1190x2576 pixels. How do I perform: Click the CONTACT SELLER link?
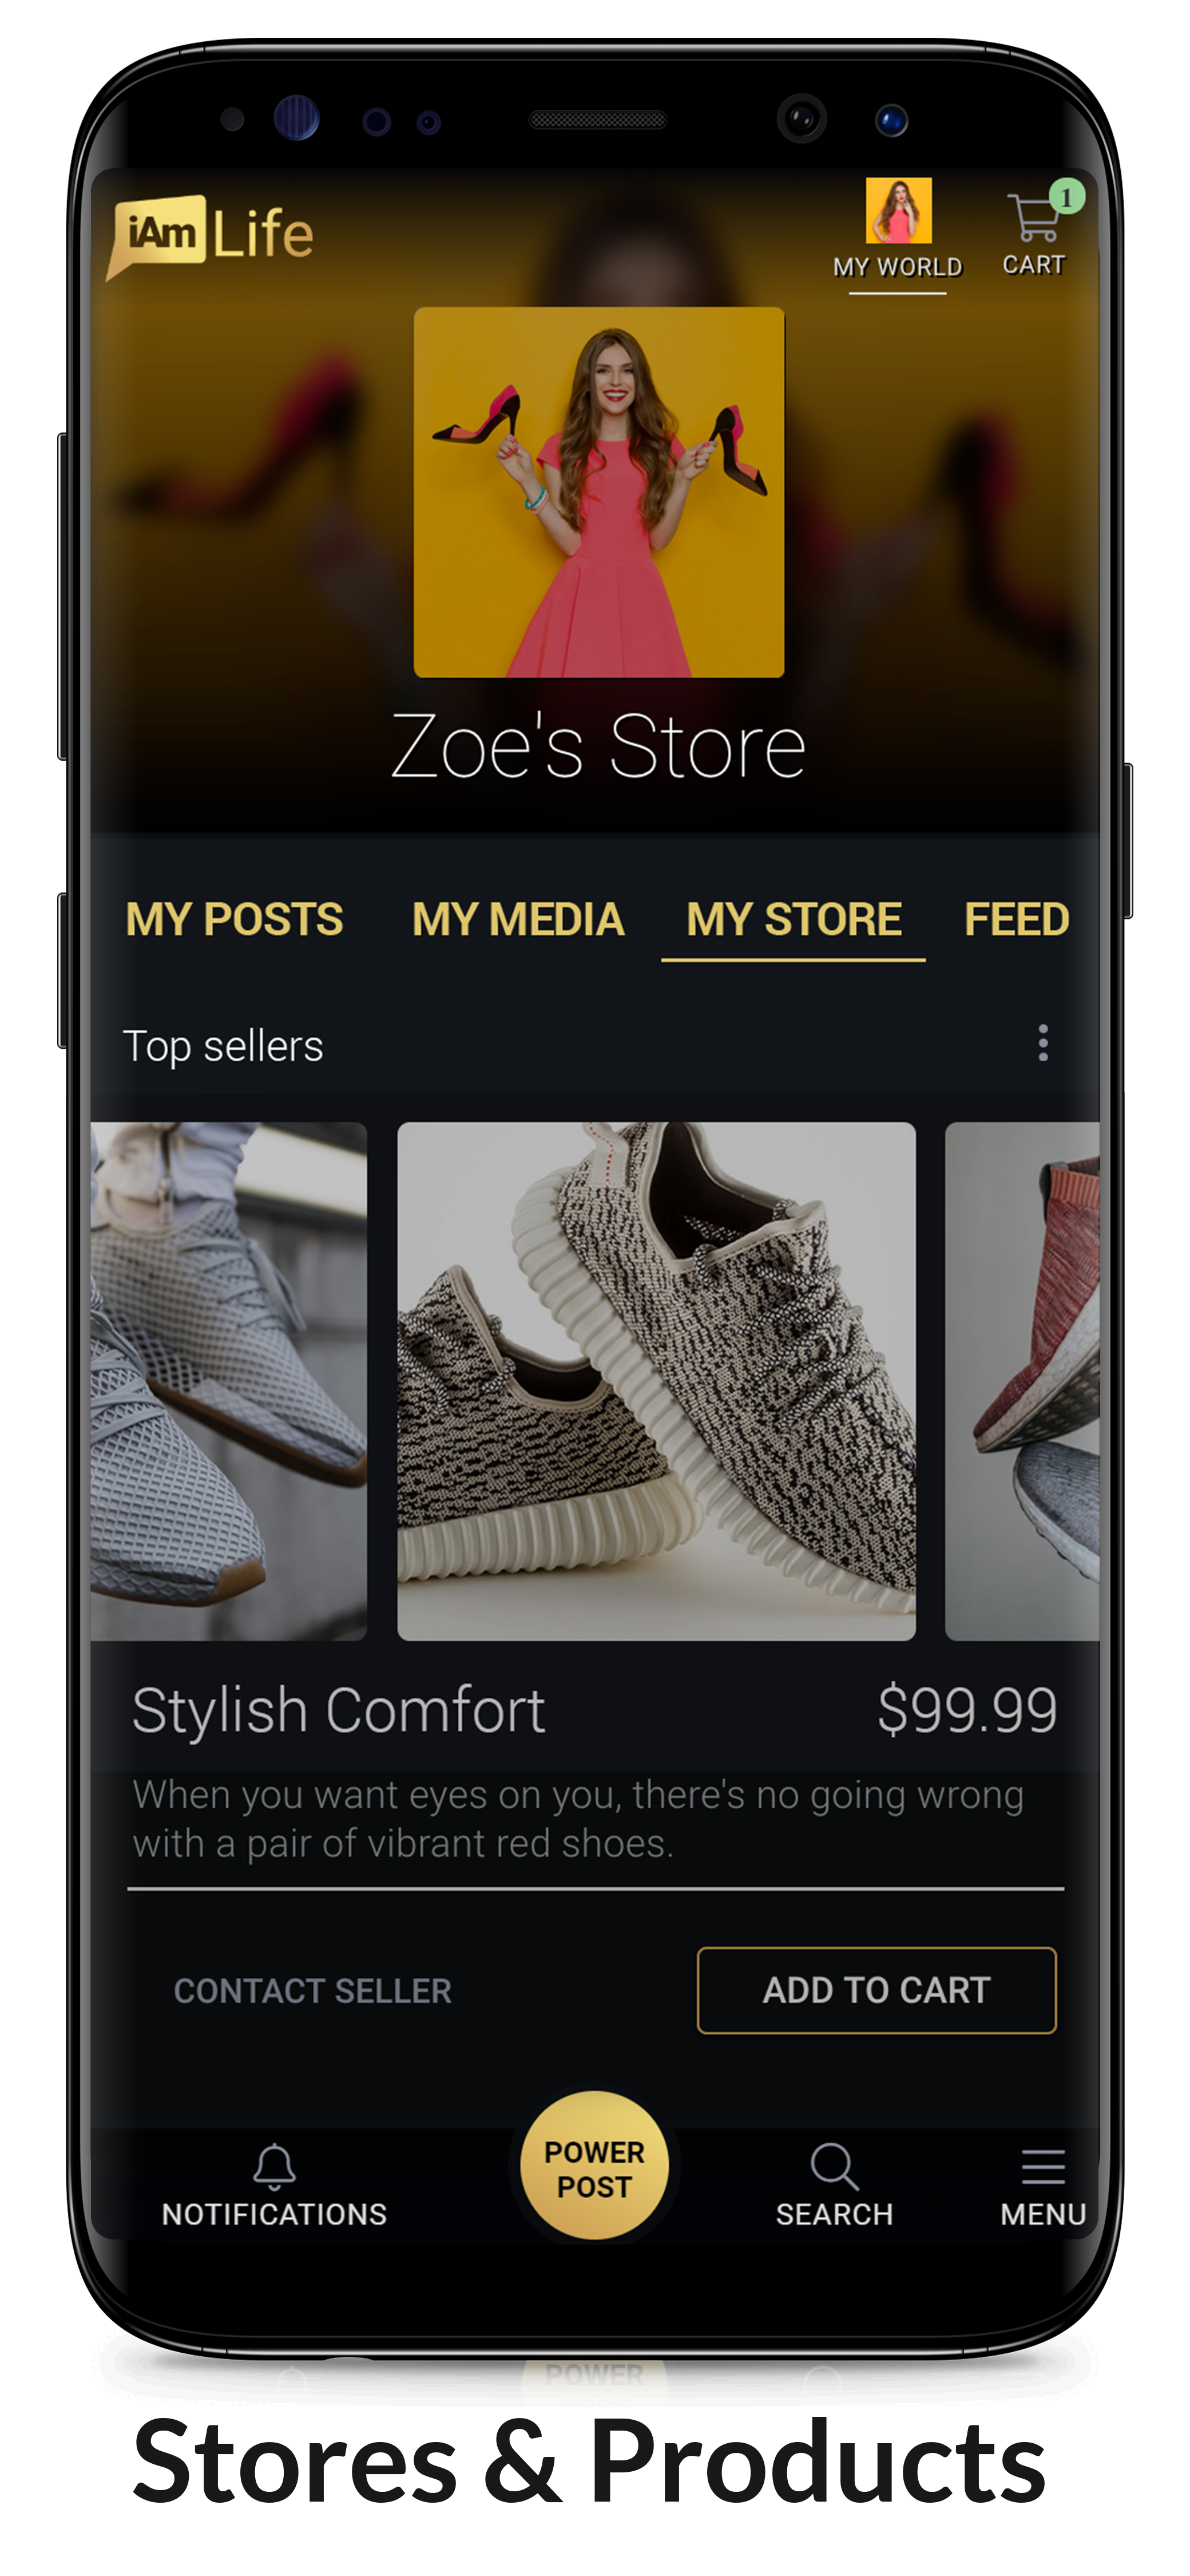pos(313,1991)
